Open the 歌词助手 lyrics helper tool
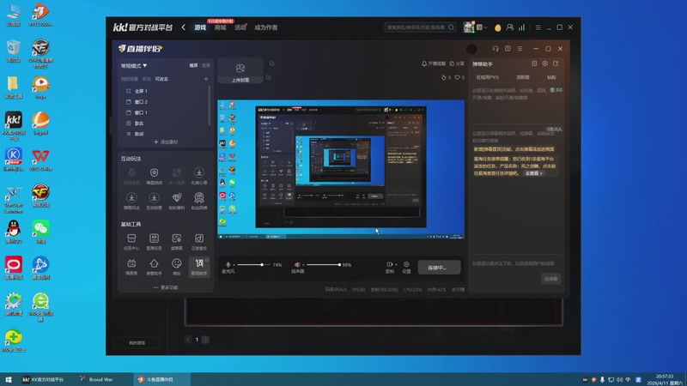Image resolution: width=687 pixels, height=386 pixels. click(x=199, y=267)
